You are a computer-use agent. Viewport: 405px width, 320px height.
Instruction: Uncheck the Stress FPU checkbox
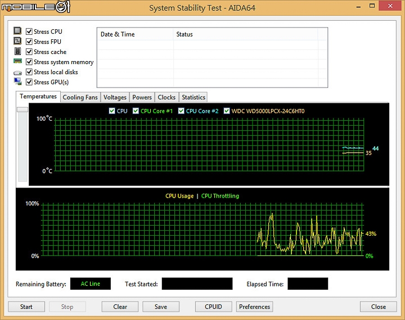(x=29, y=42)
